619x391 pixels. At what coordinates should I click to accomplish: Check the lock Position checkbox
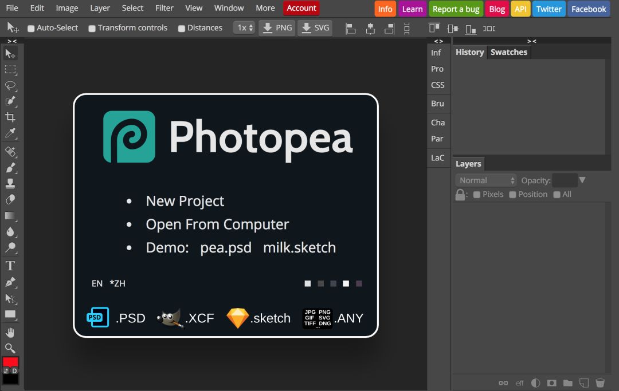tap(512, 195)
